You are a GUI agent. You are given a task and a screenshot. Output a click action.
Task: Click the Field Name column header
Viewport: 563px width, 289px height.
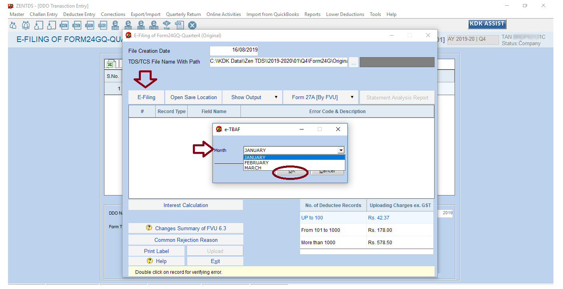pyautogui.click(x=214, y=112)
